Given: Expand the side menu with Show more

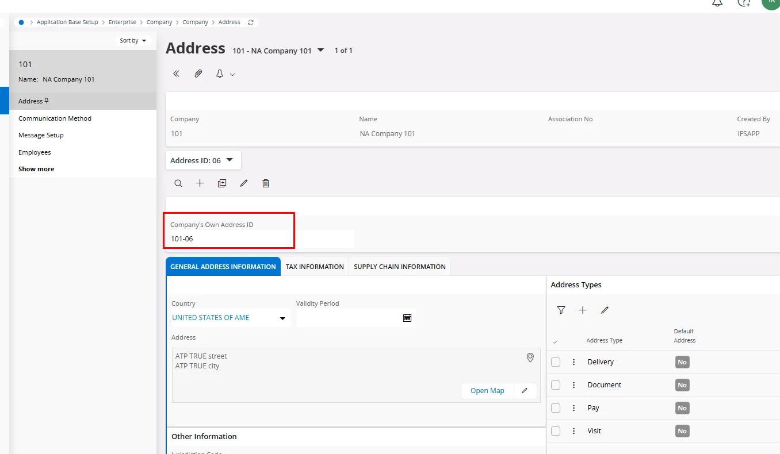Looking at the screenshot, I should coord(36,169).
